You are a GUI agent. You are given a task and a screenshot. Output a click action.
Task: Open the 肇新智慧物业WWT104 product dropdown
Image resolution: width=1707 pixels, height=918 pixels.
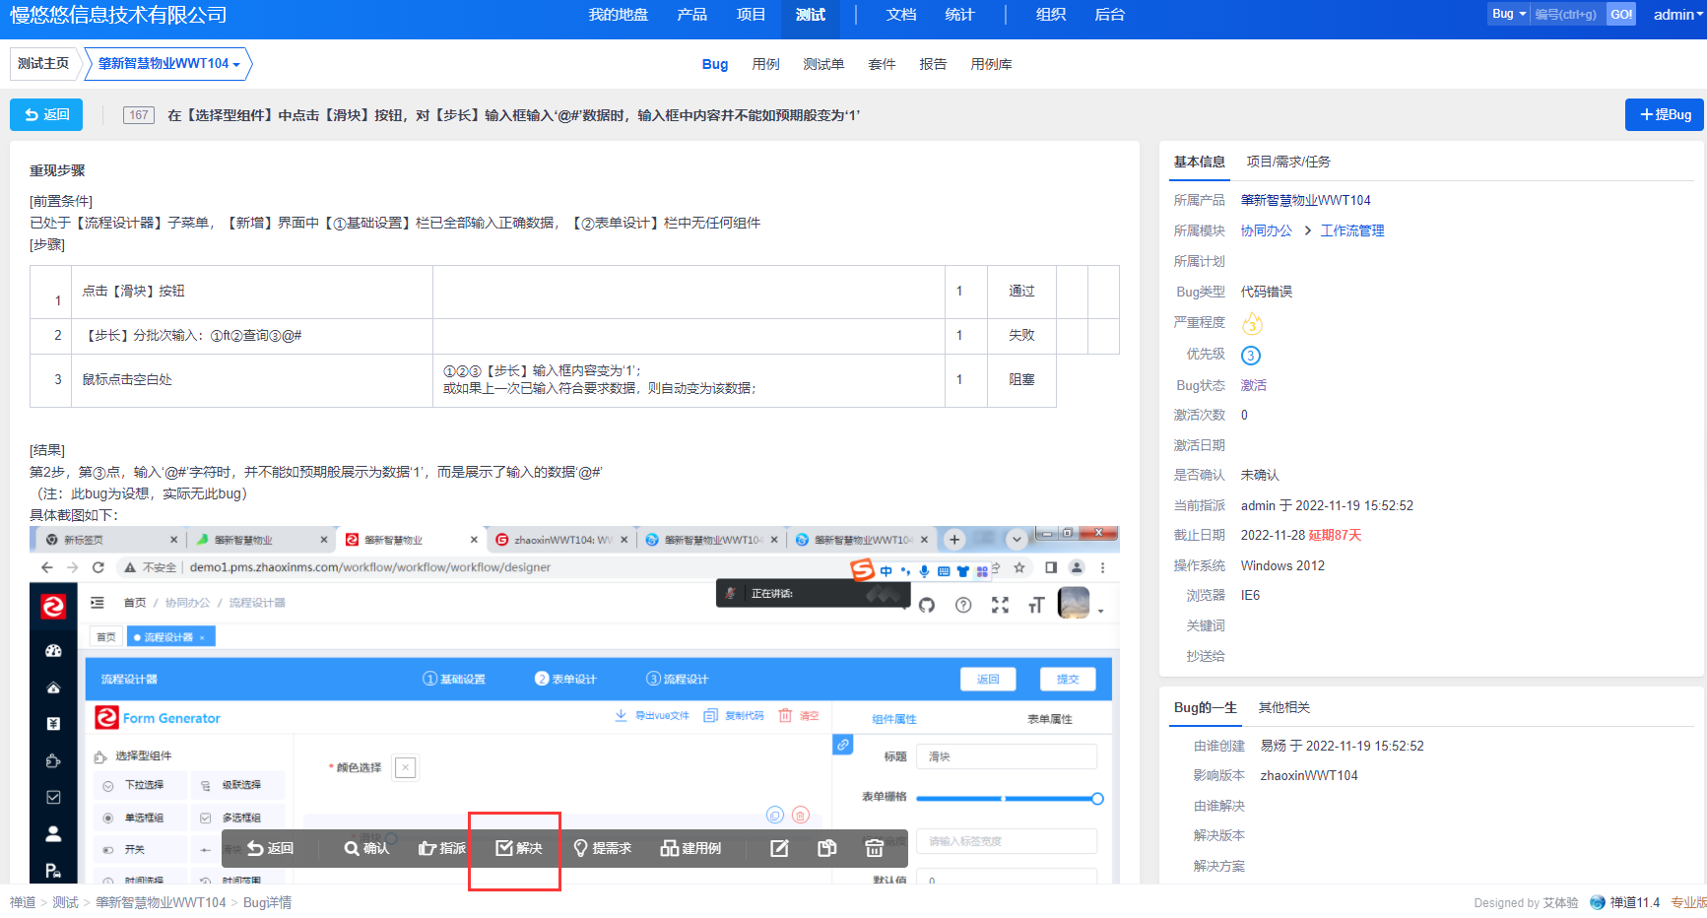(x=168, y=63)
